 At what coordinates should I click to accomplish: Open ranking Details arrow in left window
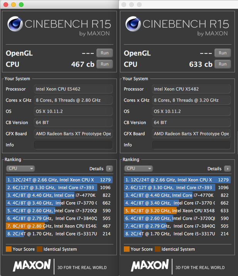coord(110,169)
